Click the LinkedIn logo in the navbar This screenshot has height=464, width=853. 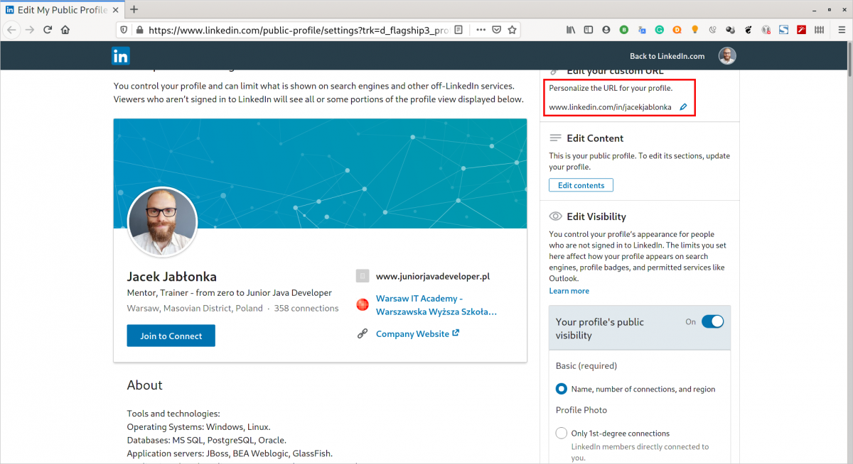pos(120,55)
